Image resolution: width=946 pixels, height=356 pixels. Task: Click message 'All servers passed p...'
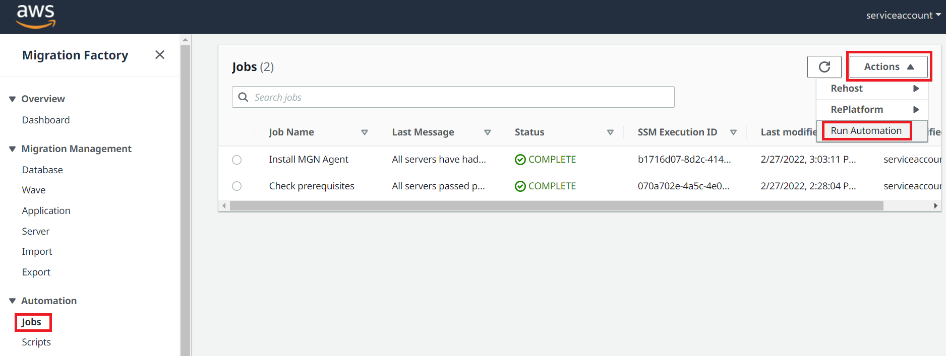(x=439, y=186)
